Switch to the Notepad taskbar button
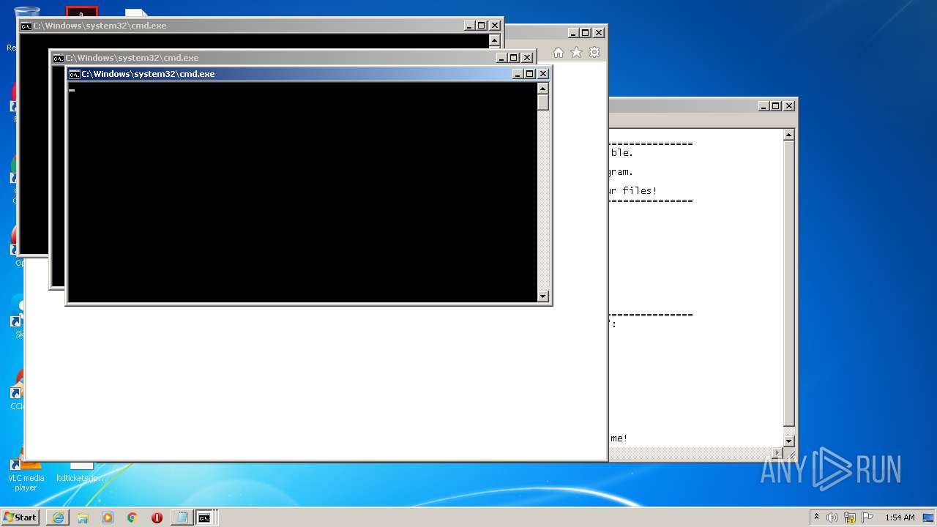937x527 pixels. 181,517
